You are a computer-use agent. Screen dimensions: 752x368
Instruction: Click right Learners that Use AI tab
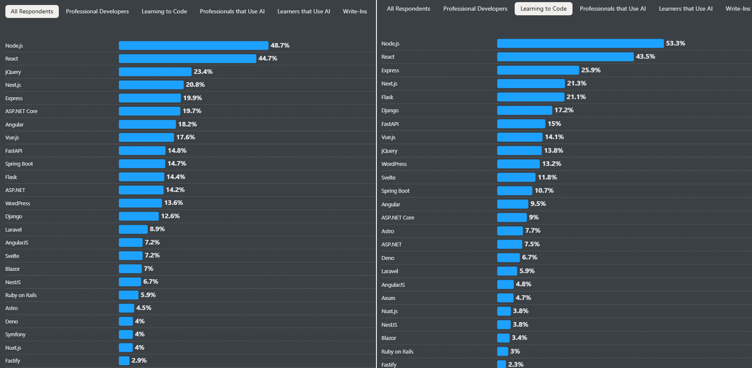pyautogui.click(x=686, y=9)
